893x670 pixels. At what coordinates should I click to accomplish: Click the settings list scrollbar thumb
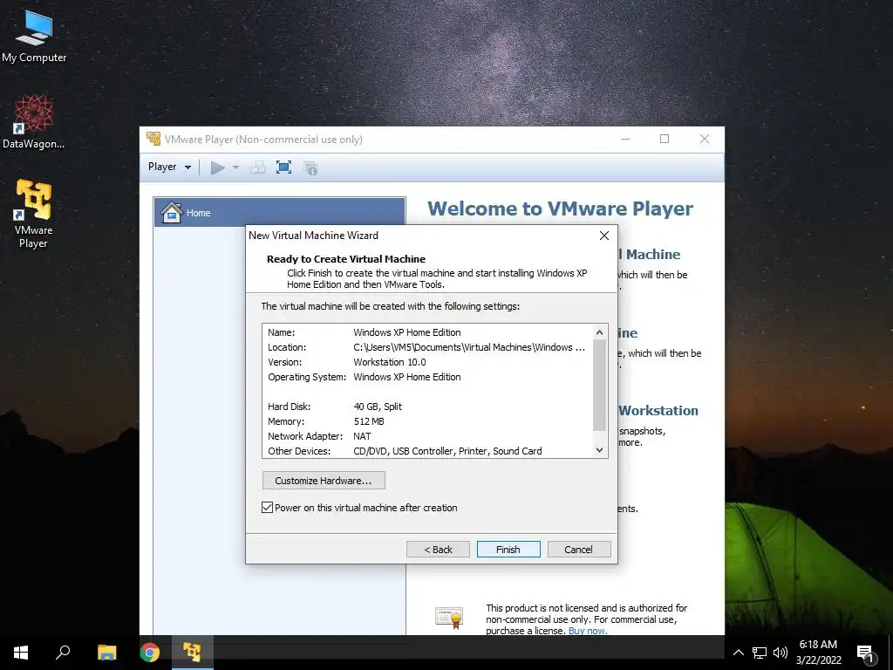coord(599,385)
